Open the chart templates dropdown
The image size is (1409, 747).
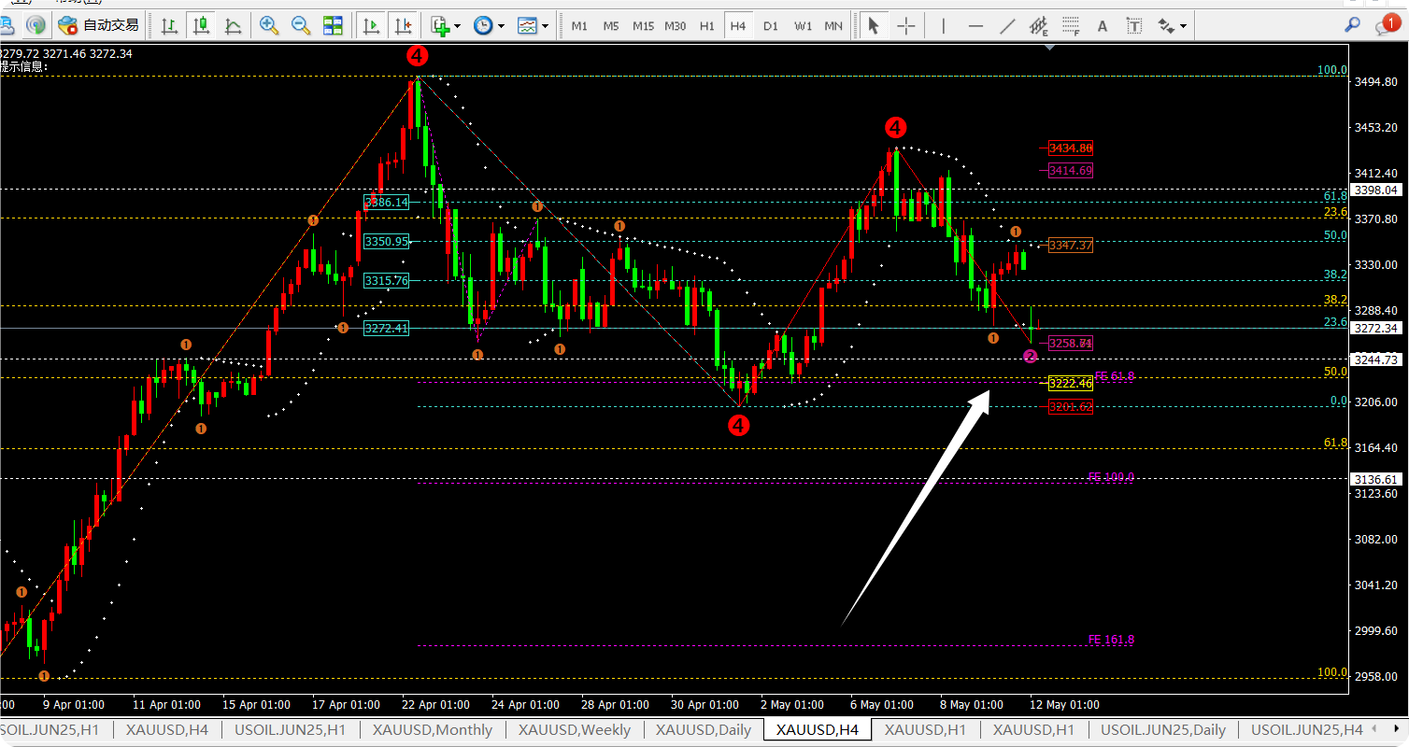click(x=545, y=26)
